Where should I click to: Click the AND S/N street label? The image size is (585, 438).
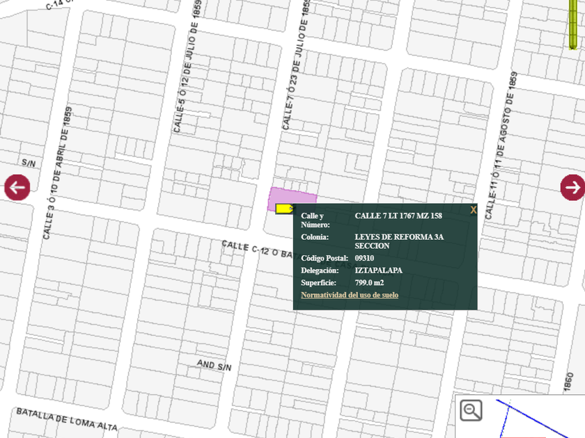[214, 365]
